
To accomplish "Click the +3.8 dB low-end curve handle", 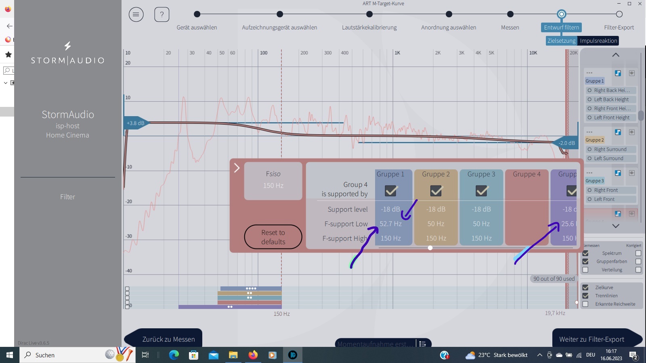I will click(x=136, y=123).
